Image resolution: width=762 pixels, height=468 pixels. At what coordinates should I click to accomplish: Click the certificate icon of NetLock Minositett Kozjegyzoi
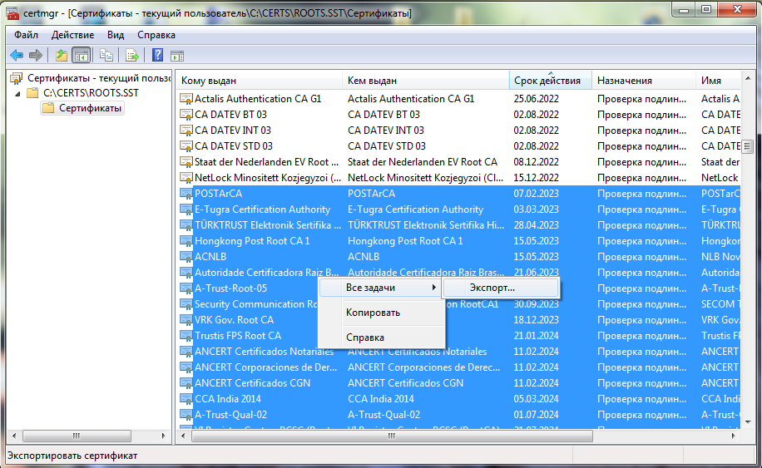(186, 178)
